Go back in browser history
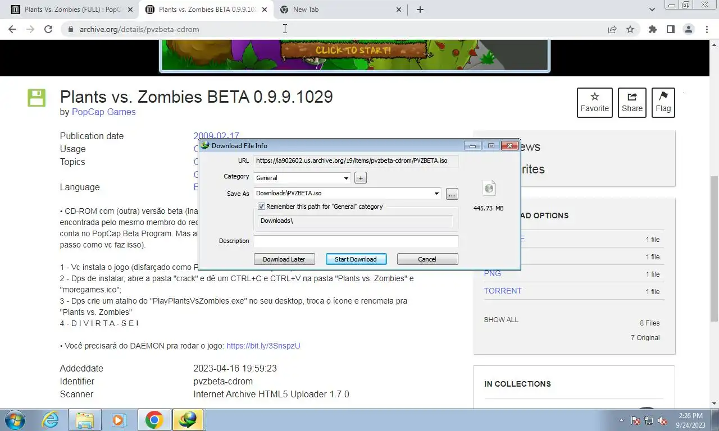This screenshot has height=431, width=719. pos(12,29)
